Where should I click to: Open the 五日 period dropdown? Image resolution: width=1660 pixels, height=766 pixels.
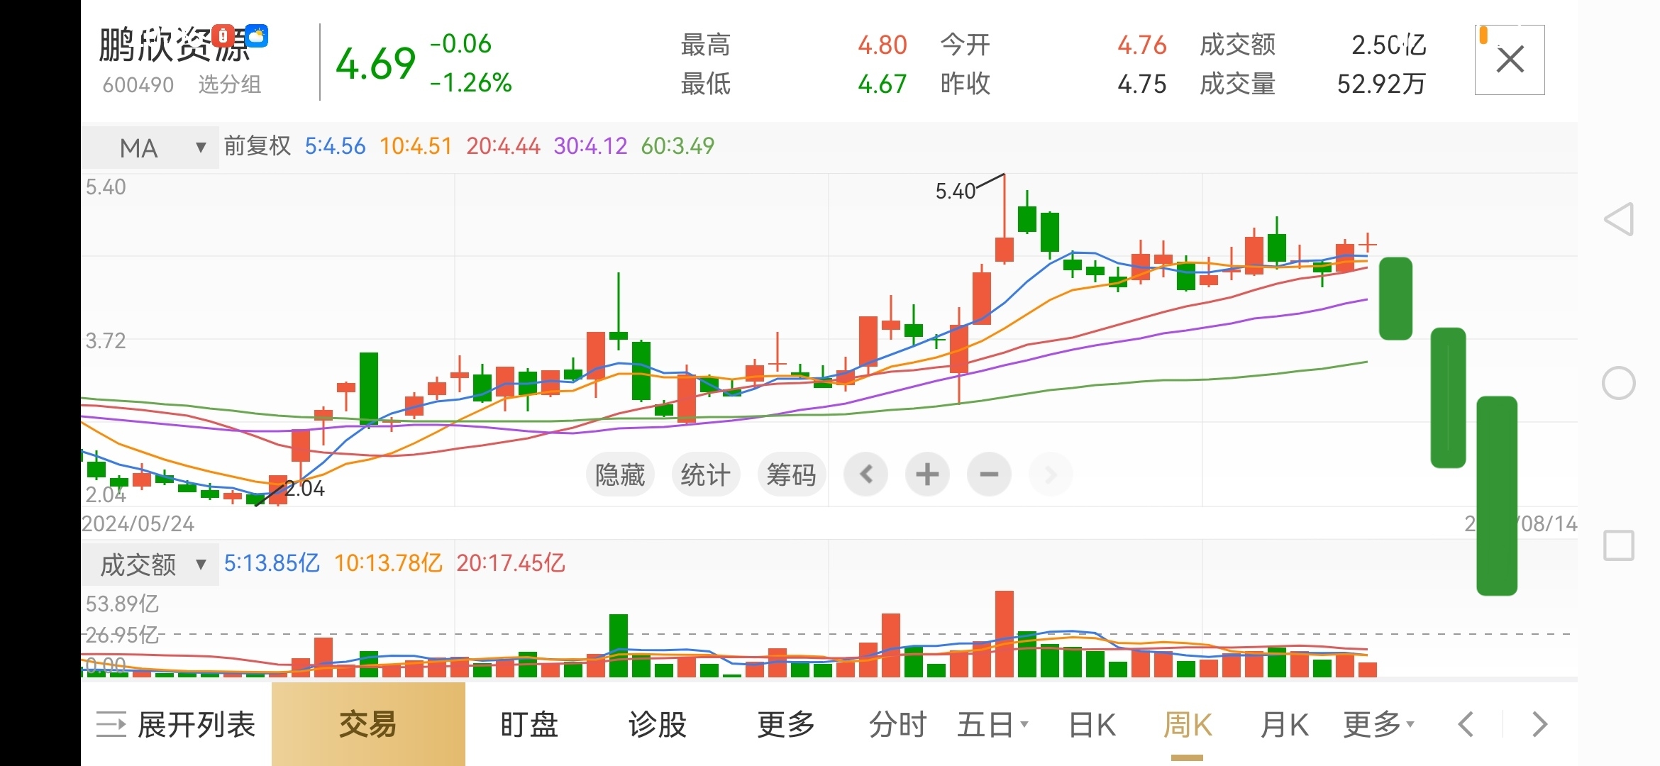coord(993,725)
